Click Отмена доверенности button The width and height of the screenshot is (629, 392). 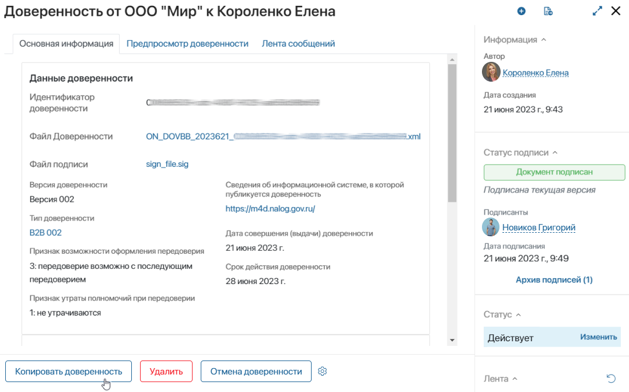256,371
